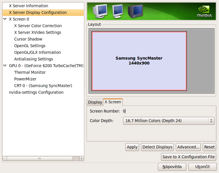Click Detect Displays button

pos(157,147)
